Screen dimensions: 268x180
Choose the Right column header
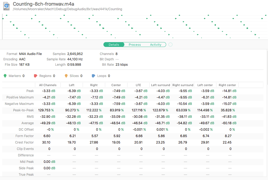(94, 85)
